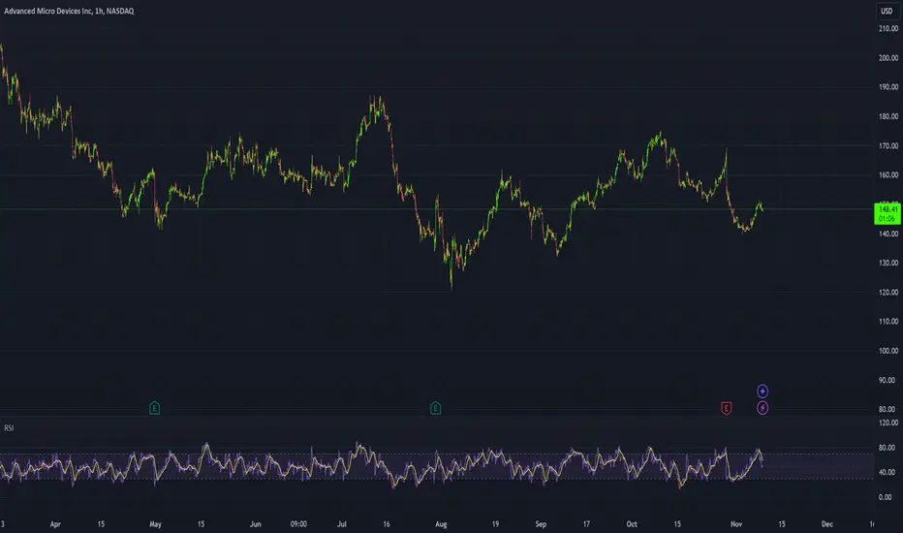Click the 180.00 price scale label
This screenshot has height=533, width=903.
click(888, 116)
